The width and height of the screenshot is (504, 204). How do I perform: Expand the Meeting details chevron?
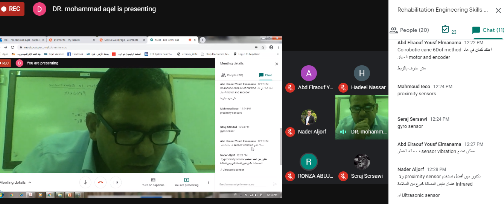point(30,183)
